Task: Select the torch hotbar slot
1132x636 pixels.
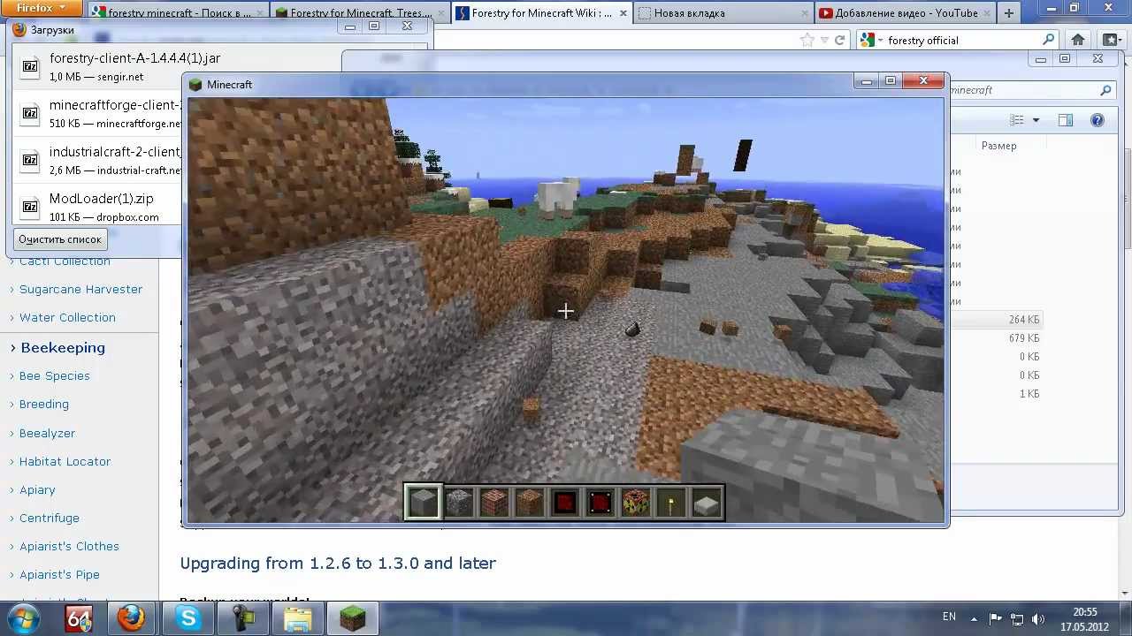Action: (671, 503)
